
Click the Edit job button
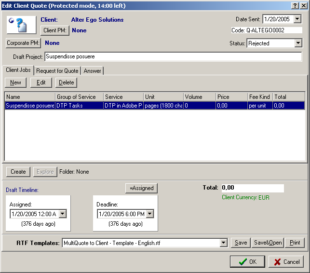[41, 82]
